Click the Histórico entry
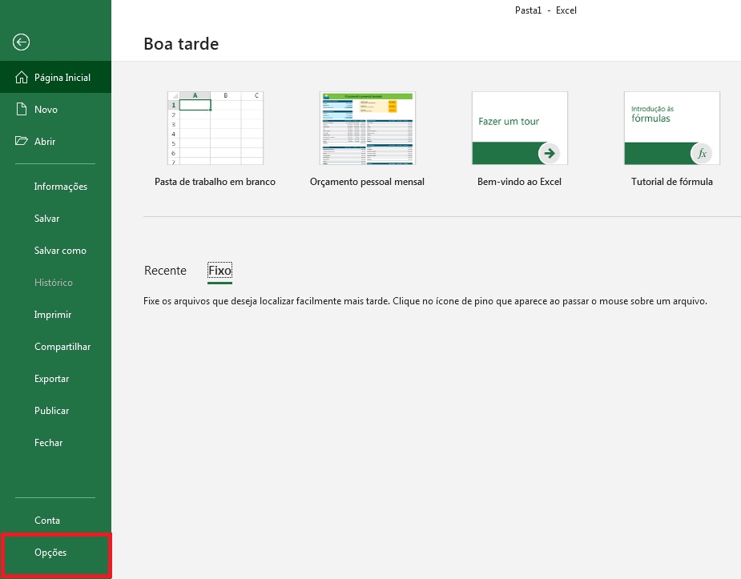 (x=55, y=283)
